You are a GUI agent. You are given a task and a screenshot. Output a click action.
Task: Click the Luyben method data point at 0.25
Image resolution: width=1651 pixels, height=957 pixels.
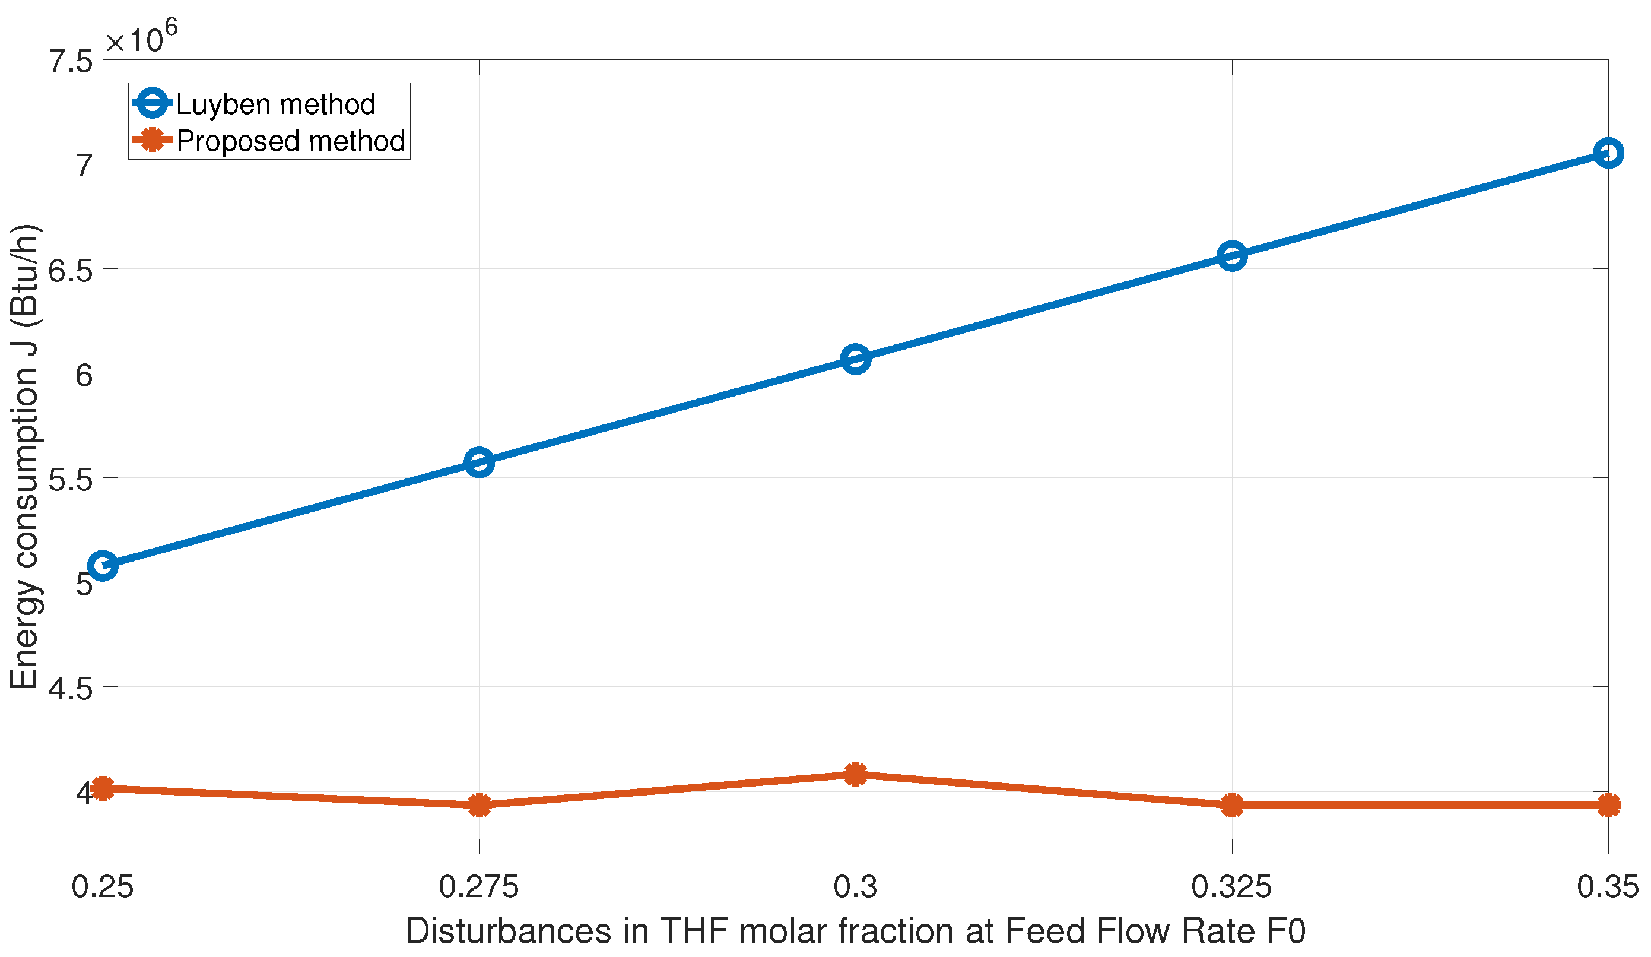(x=103, y=566)
